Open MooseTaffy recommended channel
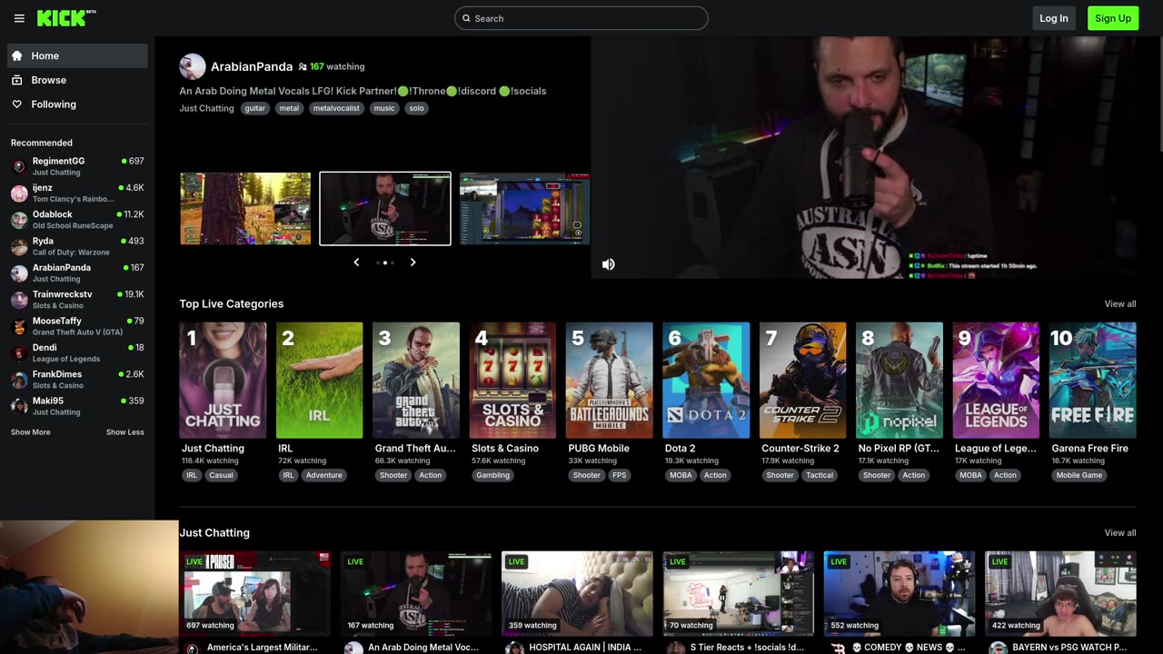The width and height of the screenshot is (1163, 654). 77,326
